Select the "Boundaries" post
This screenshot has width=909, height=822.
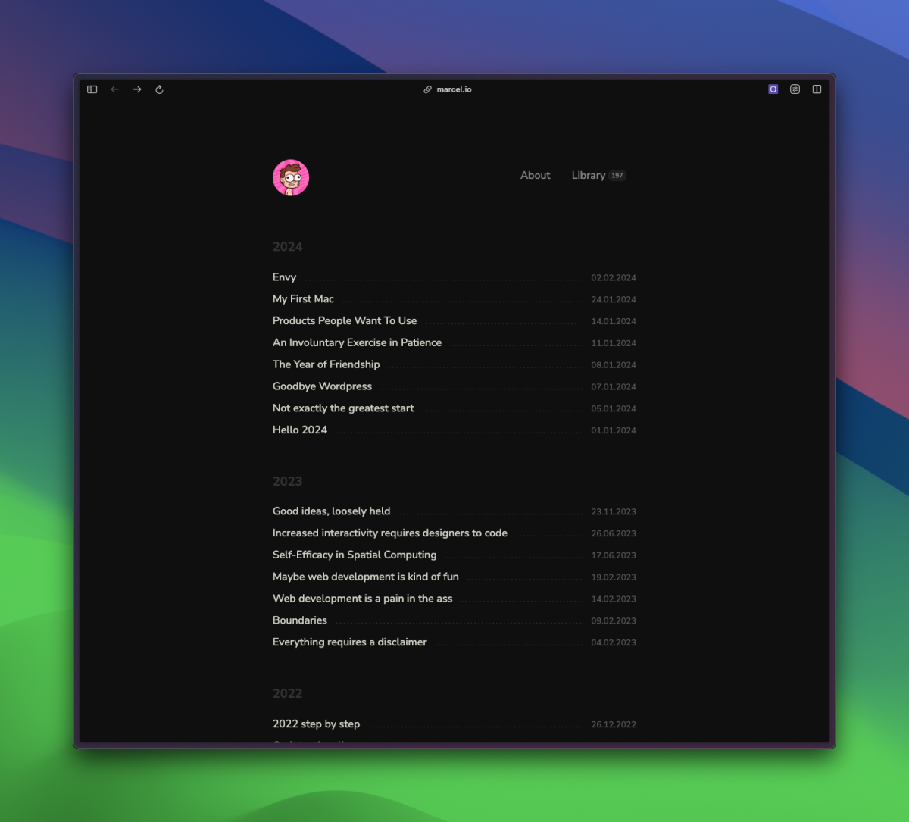pos(300,620)
